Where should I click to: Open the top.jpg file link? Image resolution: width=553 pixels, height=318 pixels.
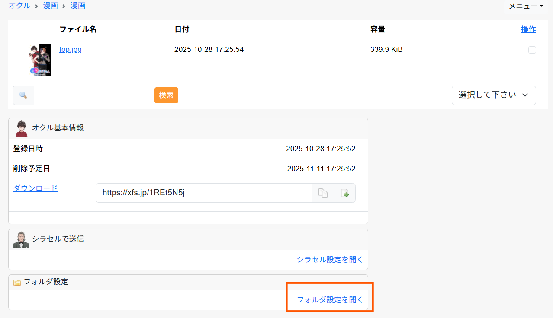[x=71, y=49]
